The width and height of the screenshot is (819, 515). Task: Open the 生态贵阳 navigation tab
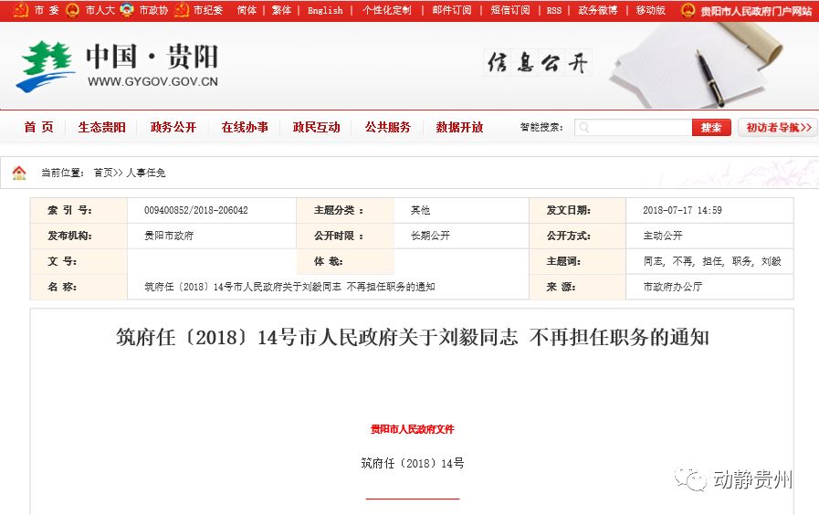click(x=101, y=128)
